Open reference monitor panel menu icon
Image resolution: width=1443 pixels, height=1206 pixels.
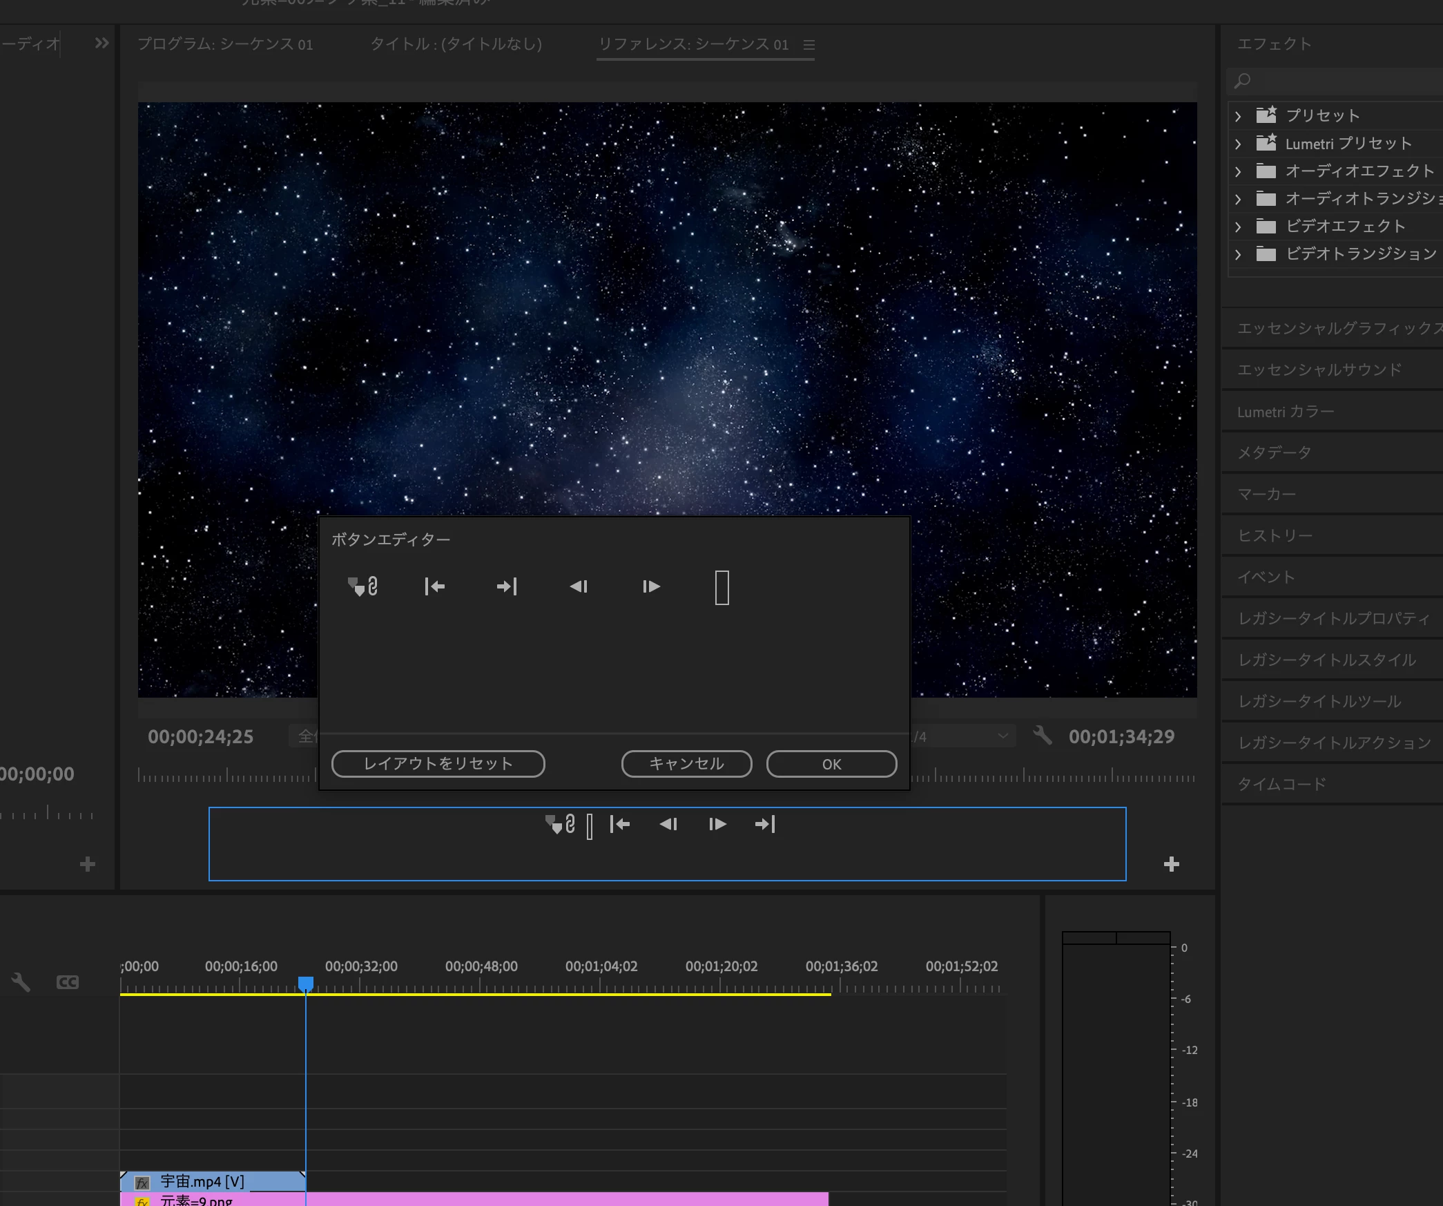click(809, 45)
